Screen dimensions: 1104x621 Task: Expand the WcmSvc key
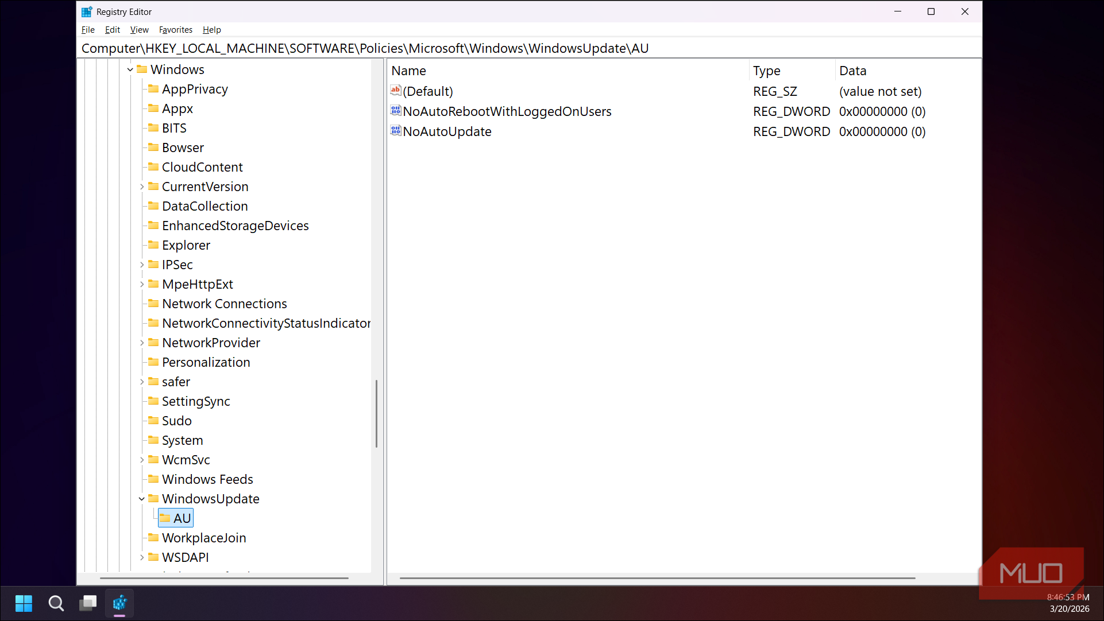coord(142,460)
